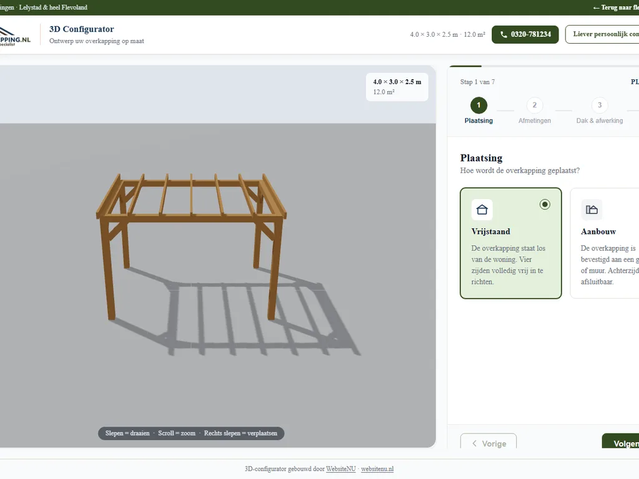Call the 0320-781234 phone button
639x479 pixels.
(525, 34)
